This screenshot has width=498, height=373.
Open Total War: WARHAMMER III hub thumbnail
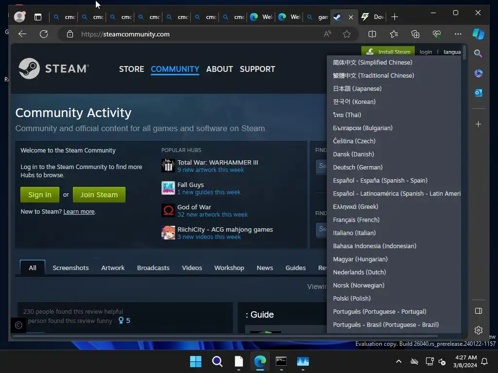[x=168, y=166]
